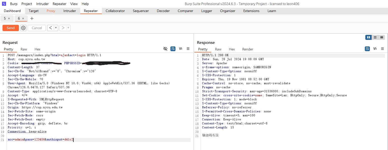
Task: Open the Burp menu
Action: 14,4
